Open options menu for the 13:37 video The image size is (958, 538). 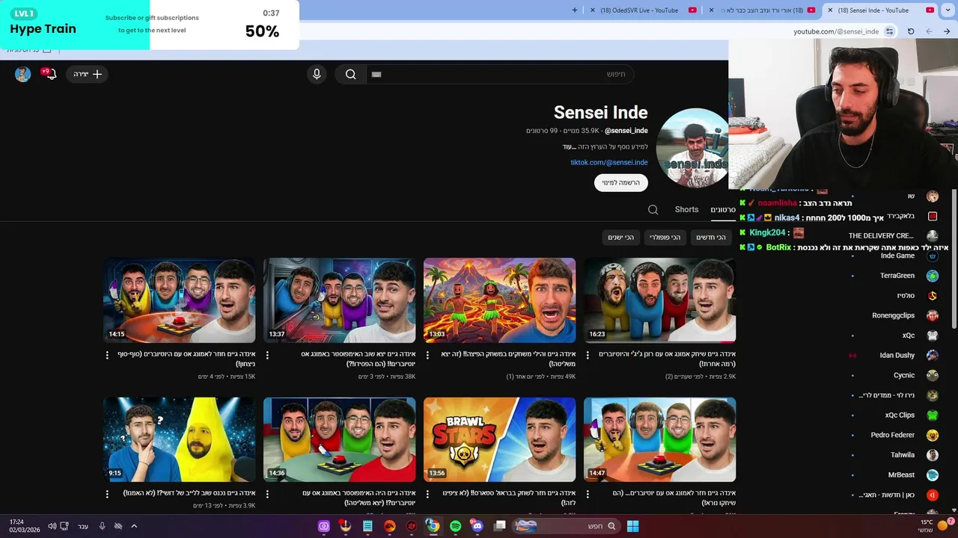[x=267, y=355]
